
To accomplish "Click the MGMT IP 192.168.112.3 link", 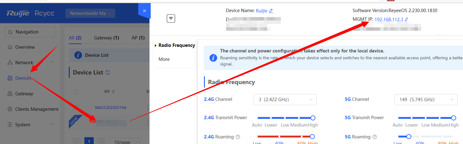I will tap(389, 20).
